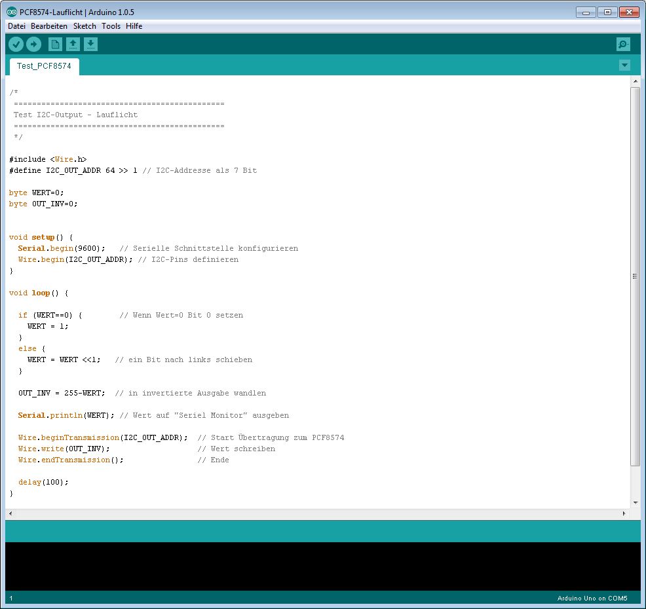Create a new sketch with the New icon
The height and width of the screenshot is (609, 646).
[56, 44]
